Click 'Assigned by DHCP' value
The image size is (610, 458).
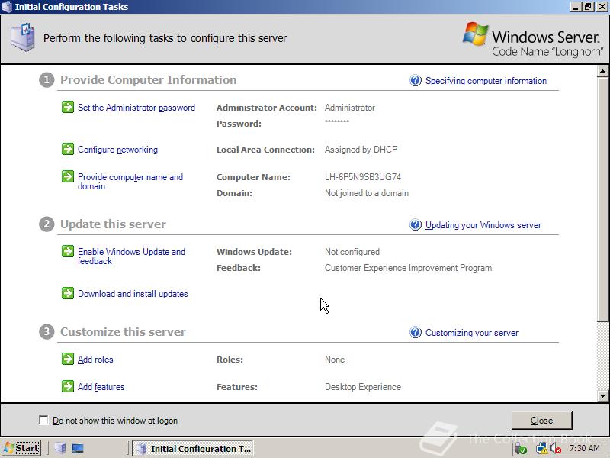361,150
